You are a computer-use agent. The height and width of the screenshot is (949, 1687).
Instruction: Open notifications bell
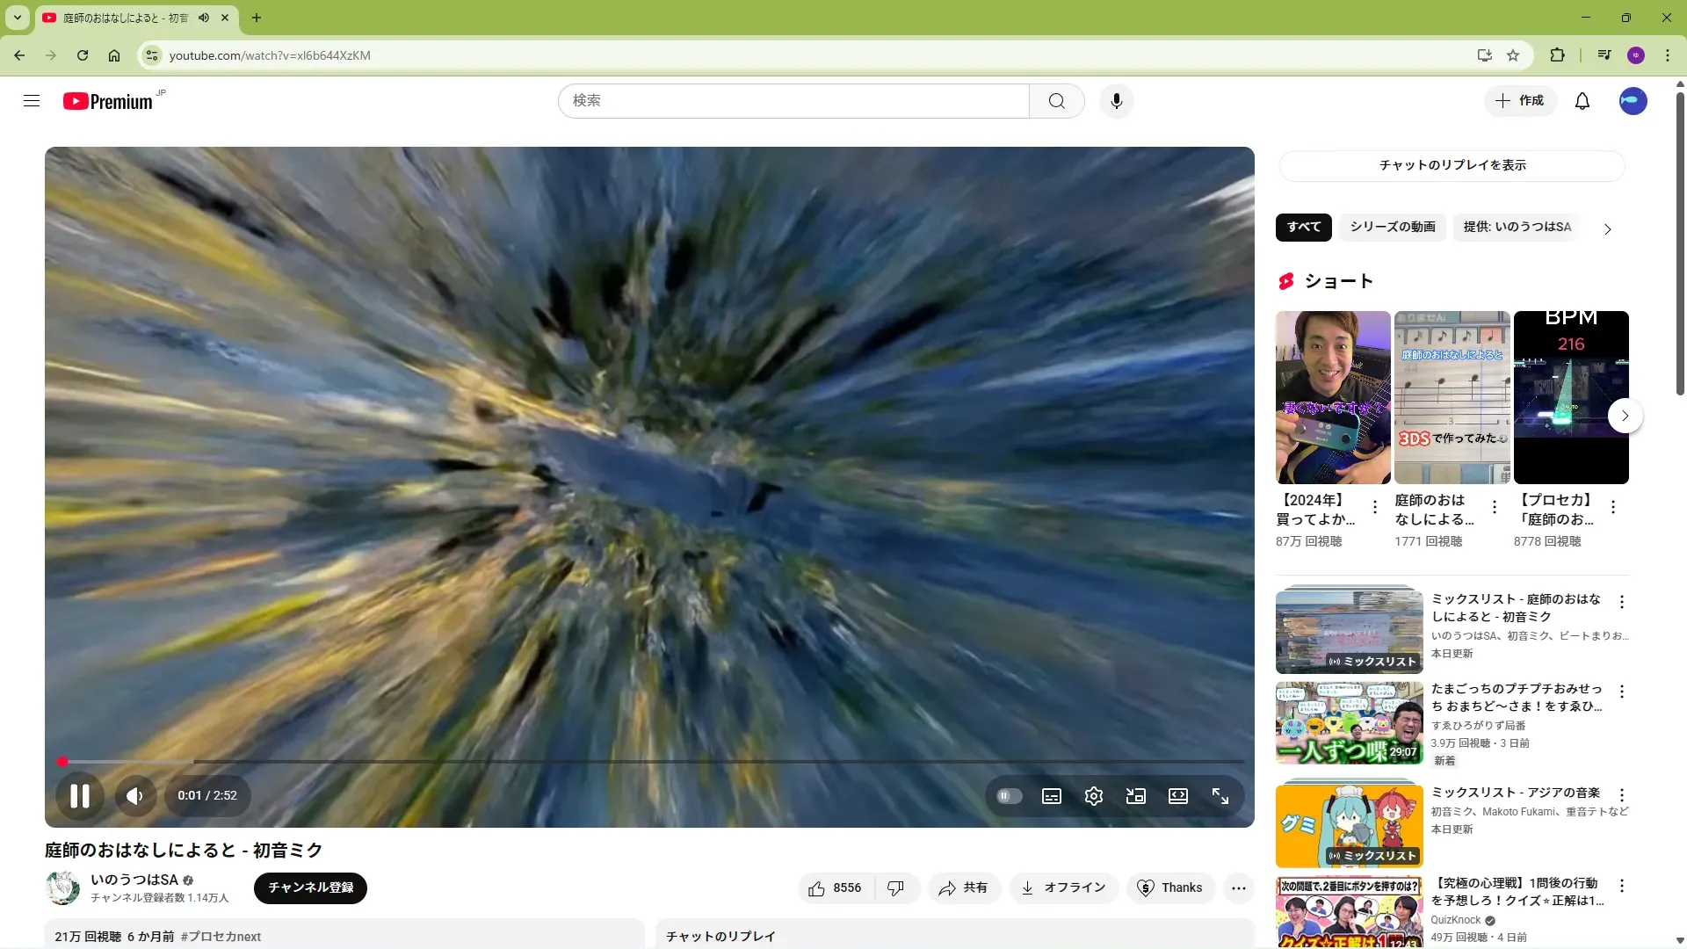(1582, 101)
